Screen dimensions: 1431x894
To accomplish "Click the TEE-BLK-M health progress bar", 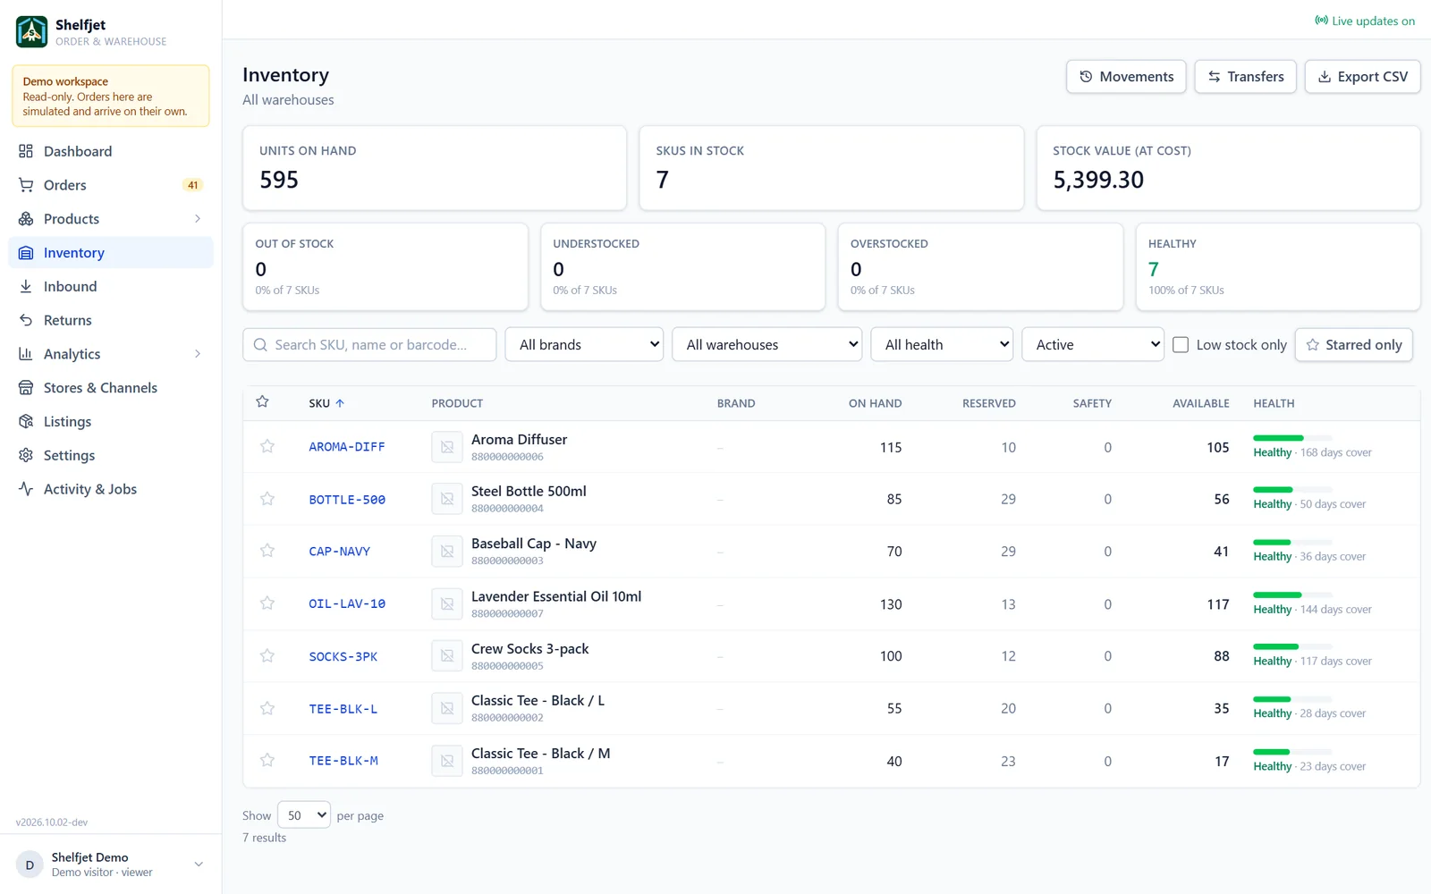I will (x=1292, y=752).
